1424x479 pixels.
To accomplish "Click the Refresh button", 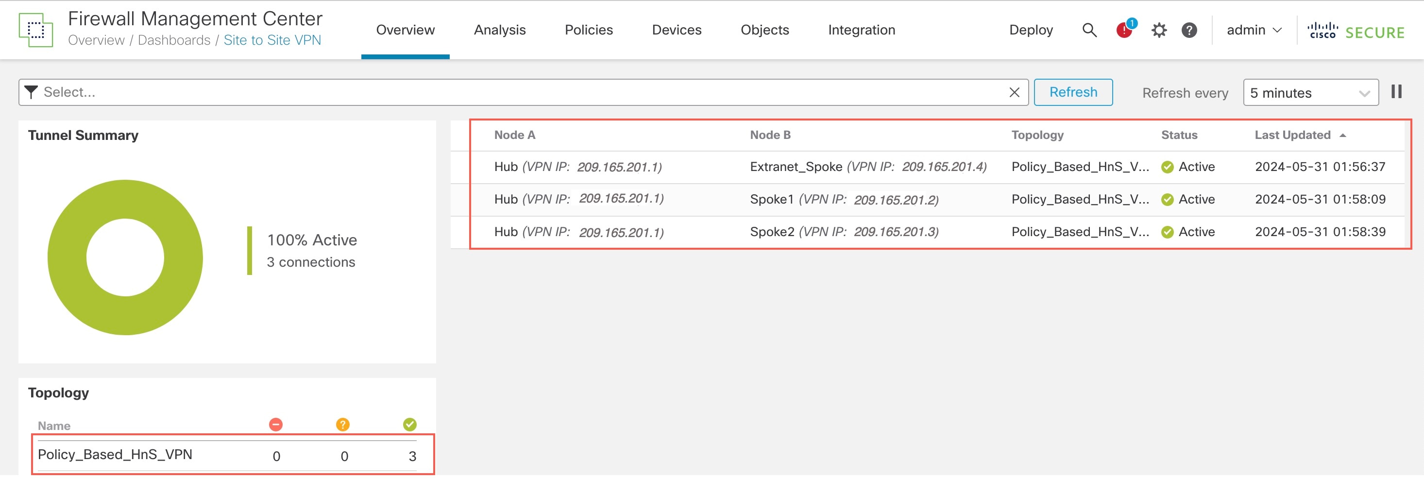I will [1073, 92].
